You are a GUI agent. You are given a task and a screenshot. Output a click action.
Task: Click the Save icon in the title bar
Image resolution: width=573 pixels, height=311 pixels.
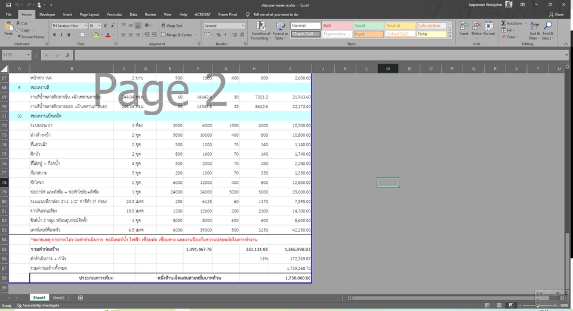[x=8, y=5]
